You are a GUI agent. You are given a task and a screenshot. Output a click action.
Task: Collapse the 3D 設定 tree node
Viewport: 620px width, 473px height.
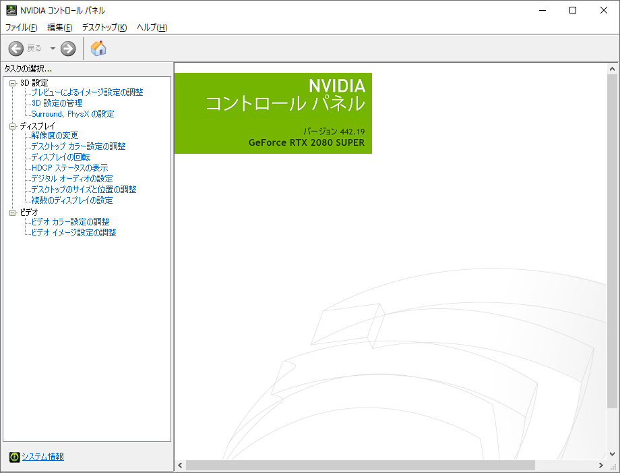pyautogui.click(x=12, y=83)
